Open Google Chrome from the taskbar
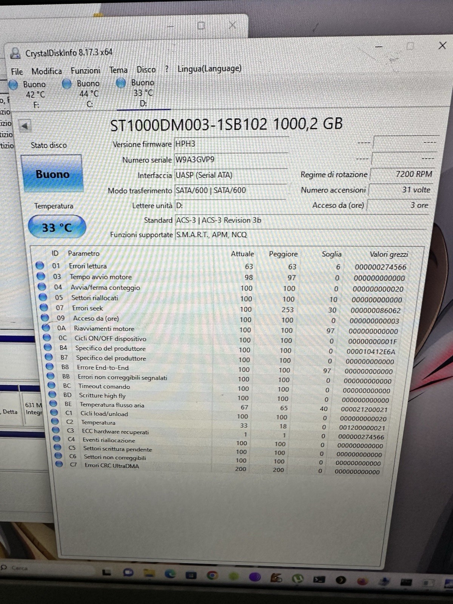453x604 pixels. click(x=212, y=575)
